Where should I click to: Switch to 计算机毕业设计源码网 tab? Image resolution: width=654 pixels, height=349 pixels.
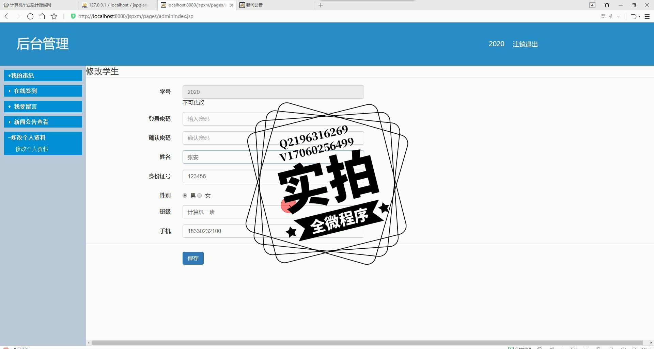click(39, 5)
